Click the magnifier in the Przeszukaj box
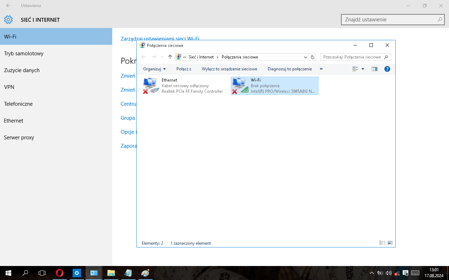 pos(386,57)
